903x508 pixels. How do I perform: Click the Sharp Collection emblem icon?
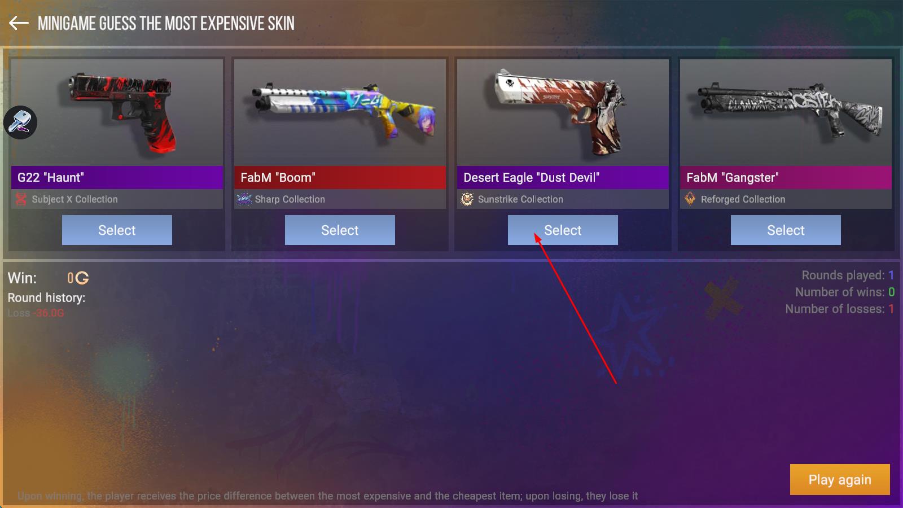[x=244, y=199]
